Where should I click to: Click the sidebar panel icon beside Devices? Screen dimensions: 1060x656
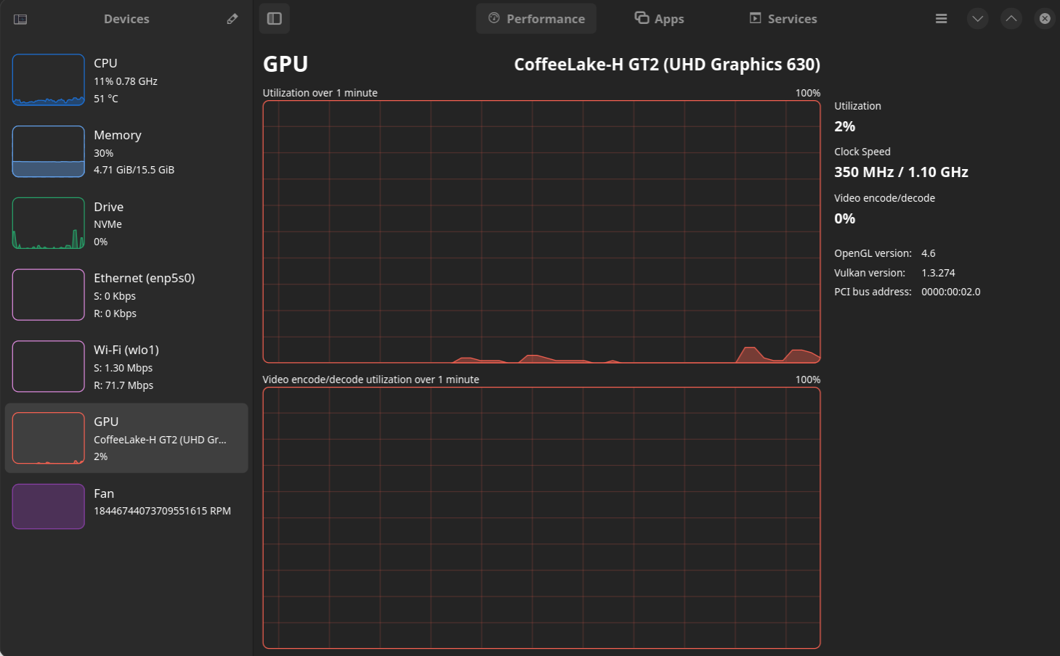click(20, 19)
